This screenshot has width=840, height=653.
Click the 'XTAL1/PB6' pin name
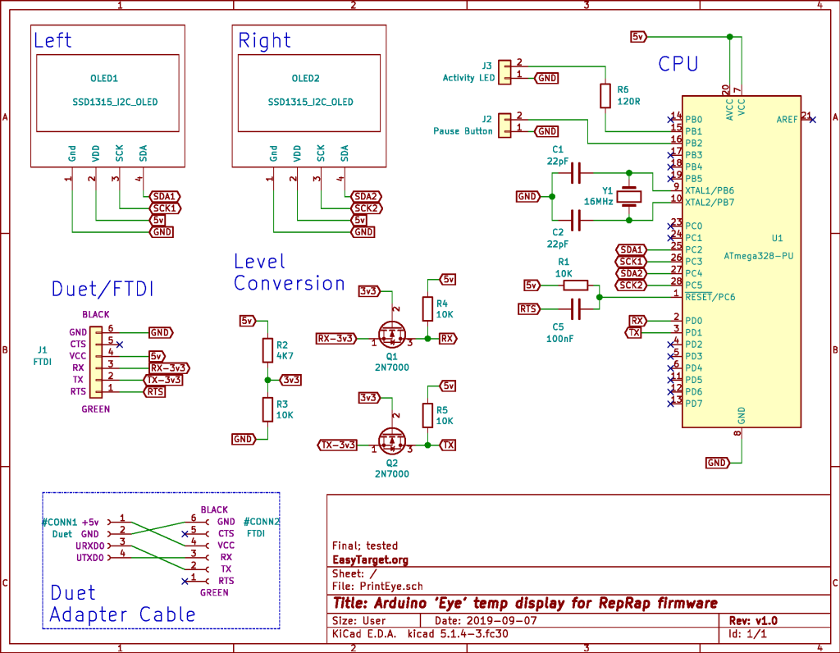(710, 190)
